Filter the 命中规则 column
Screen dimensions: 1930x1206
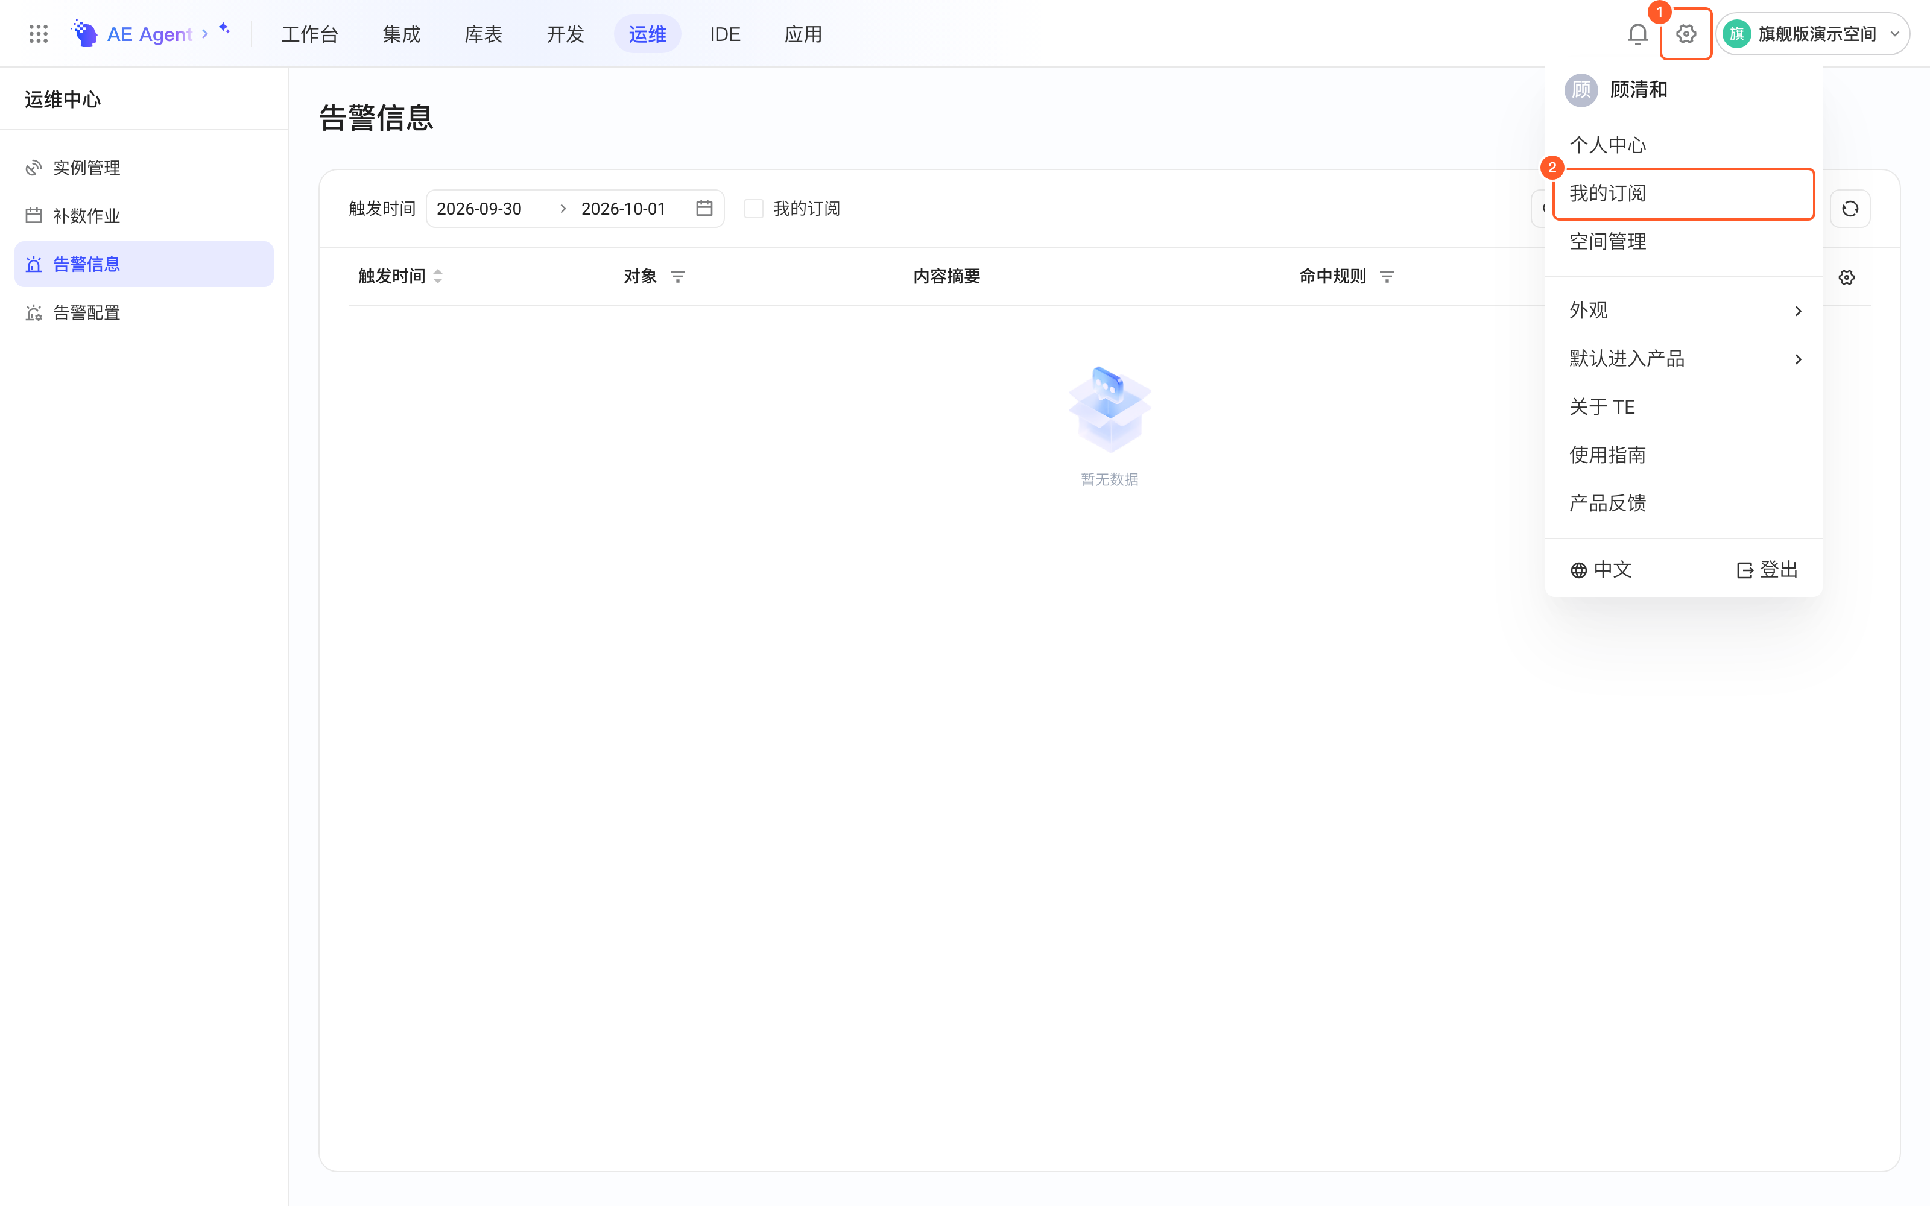(1388, 277)
